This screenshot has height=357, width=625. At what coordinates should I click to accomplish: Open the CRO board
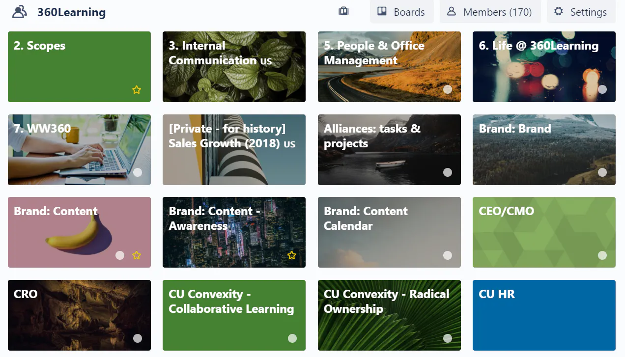pyautogui.click(x=79, y=315)
